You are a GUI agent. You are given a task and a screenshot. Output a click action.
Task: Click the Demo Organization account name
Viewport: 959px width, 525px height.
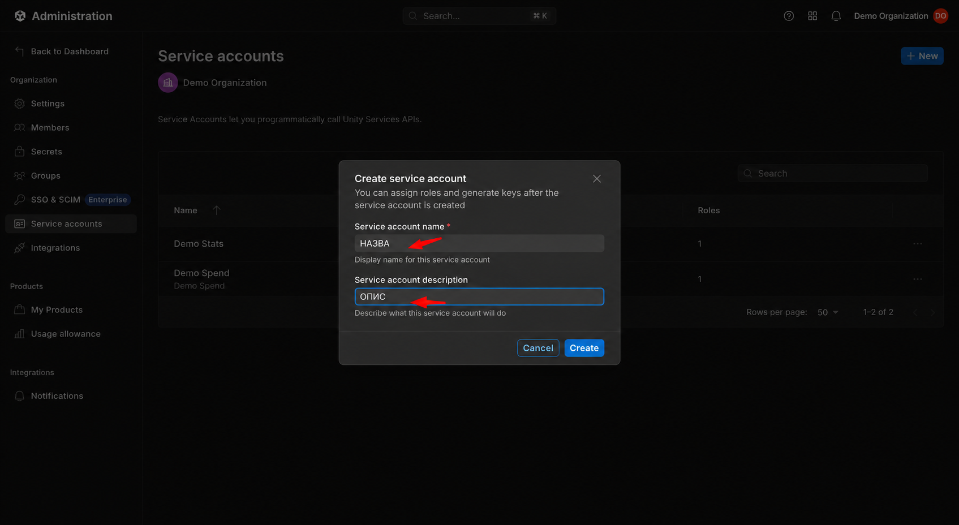pos(891,16)
